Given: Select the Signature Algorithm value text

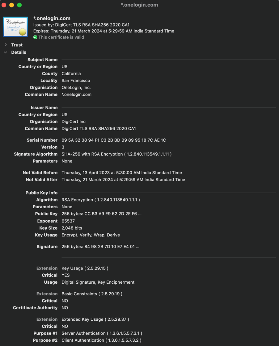Looking at the screenshot, I should [117, 154].
